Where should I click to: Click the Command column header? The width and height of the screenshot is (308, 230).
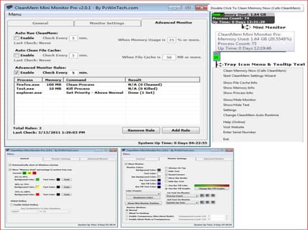(x=95, y=80)
